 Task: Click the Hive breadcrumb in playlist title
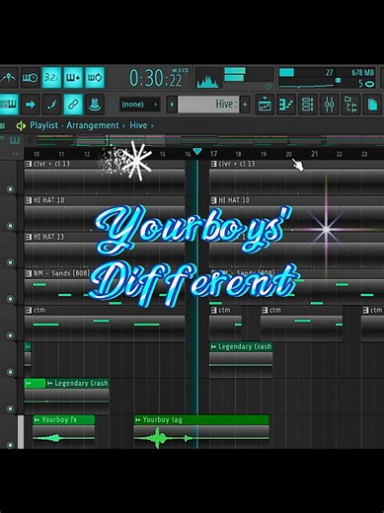138,125
